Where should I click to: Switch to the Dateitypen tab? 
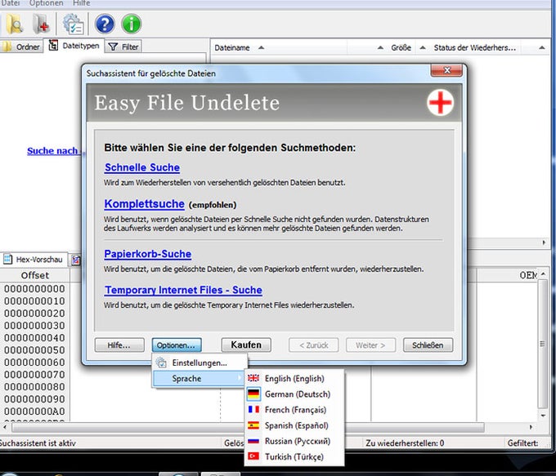(x=74, y=46)
